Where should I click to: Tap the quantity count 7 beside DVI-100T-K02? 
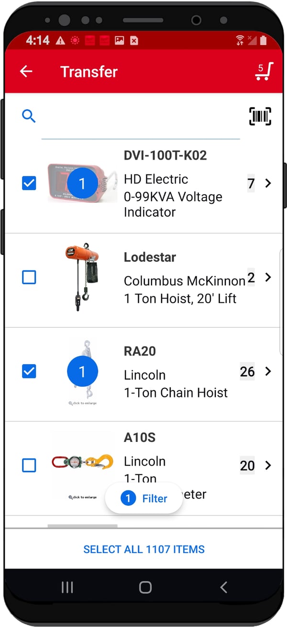251,184
